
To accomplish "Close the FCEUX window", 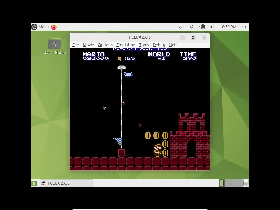I will (x=204, y=37).
